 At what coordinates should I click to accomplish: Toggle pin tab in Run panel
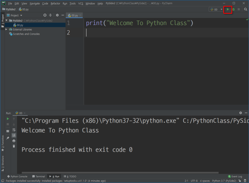click(8, 138)
